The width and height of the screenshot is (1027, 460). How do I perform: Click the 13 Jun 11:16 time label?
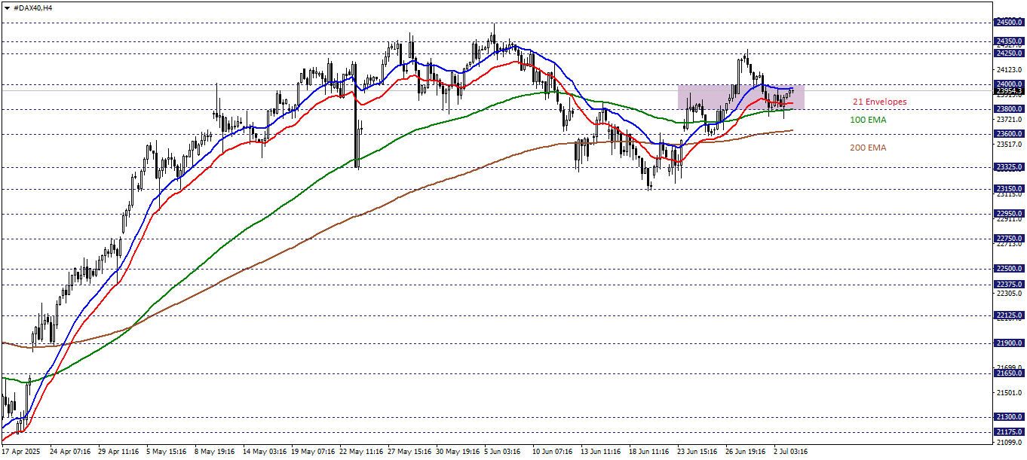click(601, 452)
